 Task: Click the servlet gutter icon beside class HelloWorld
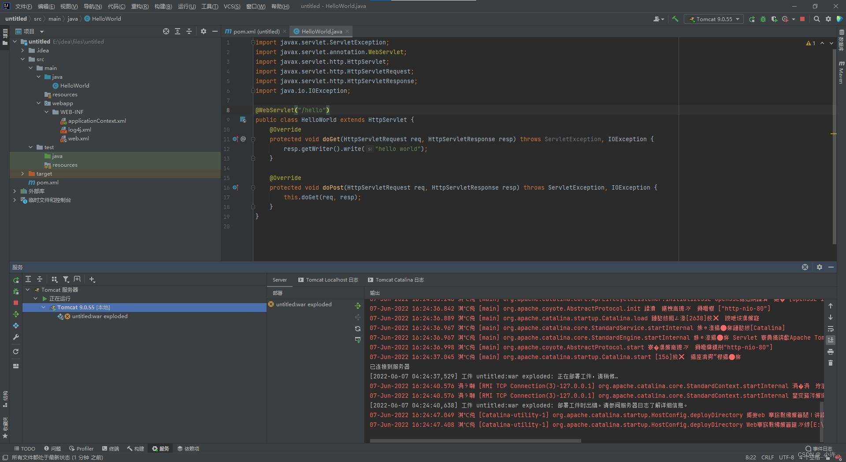tap(242, 120)
